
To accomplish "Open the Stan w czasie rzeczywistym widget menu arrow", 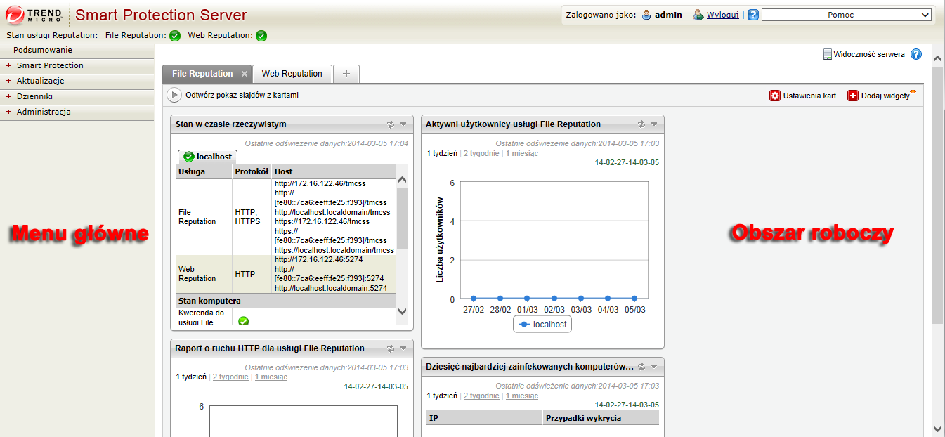I will (x=403, y=124).
